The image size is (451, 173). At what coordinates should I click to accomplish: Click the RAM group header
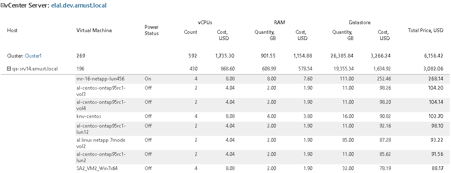point(279,23)
